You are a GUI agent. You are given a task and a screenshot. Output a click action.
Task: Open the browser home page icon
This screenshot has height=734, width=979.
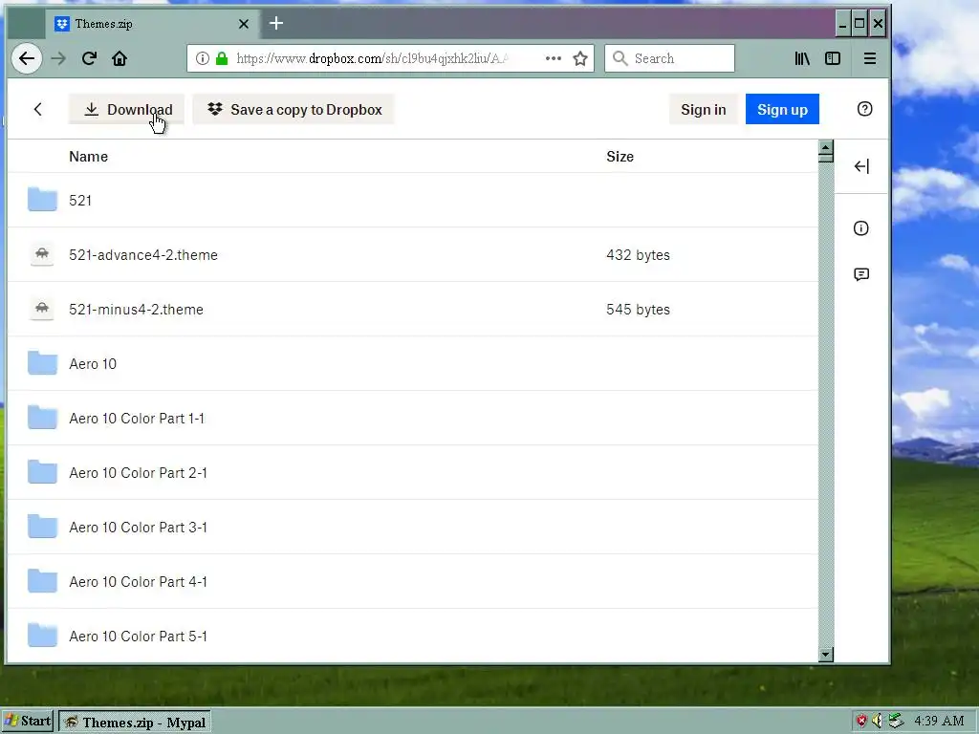[x=120, y=58]
